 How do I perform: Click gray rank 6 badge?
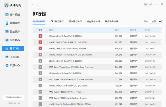40,67
